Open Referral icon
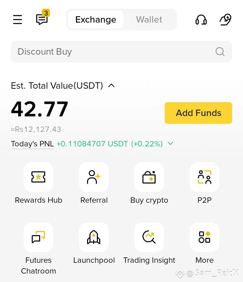The width and height of the screenshot is (243, 282). [94, 177]
